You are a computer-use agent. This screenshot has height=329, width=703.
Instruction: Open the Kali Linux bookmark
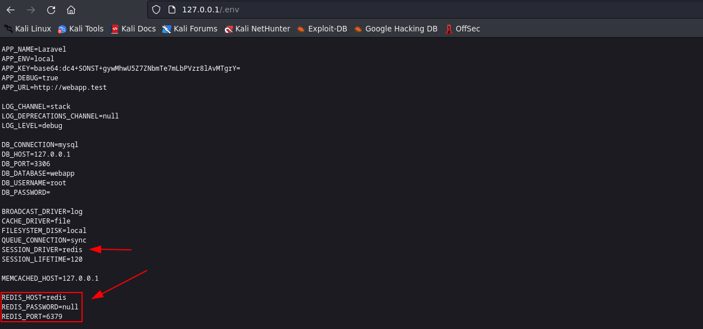click(28, 29)
